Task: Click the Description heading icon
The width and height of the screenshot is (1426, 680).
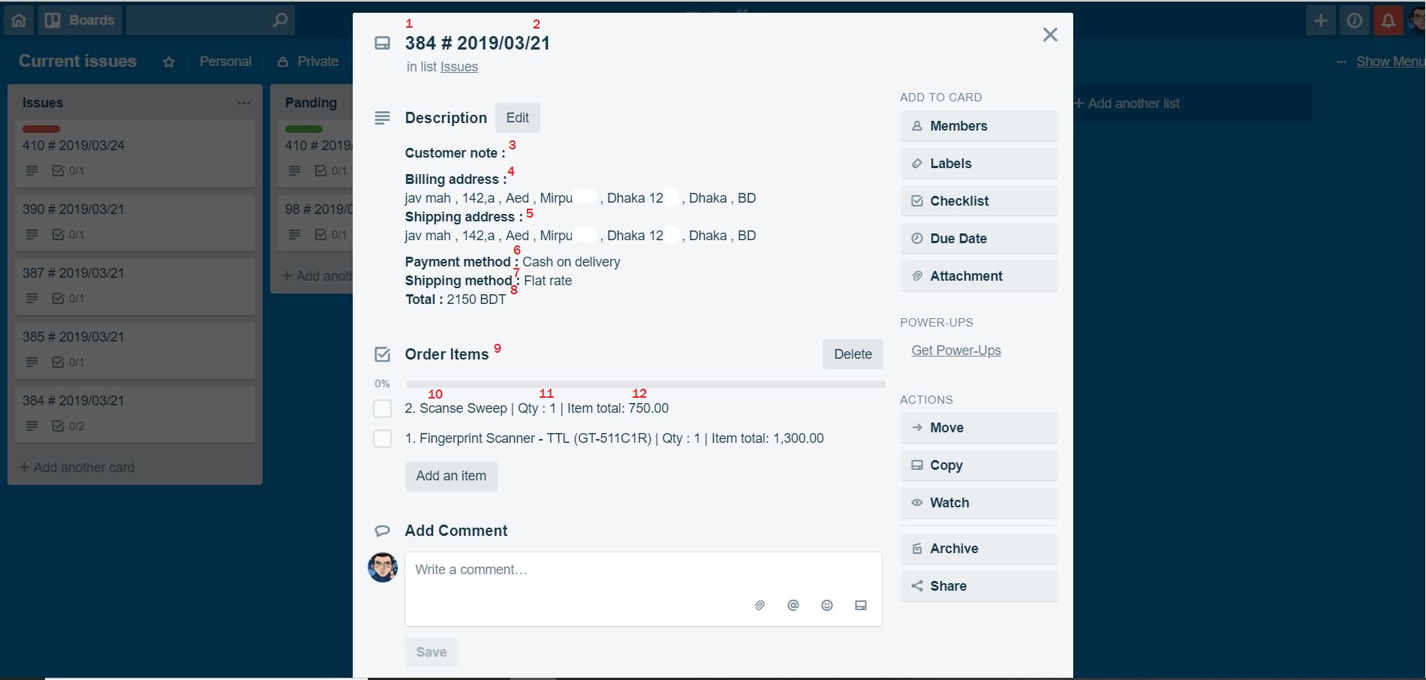Action: [x=382, y=118]
